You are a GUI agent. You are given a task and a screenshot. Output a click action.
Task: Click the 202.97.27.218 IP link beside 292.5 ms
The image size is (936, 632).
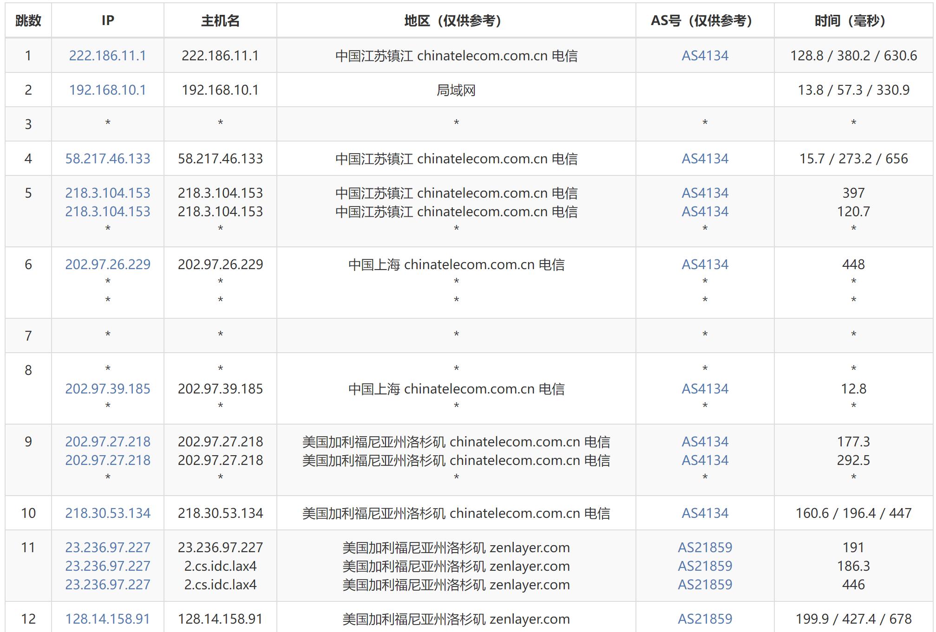point(107,460)
